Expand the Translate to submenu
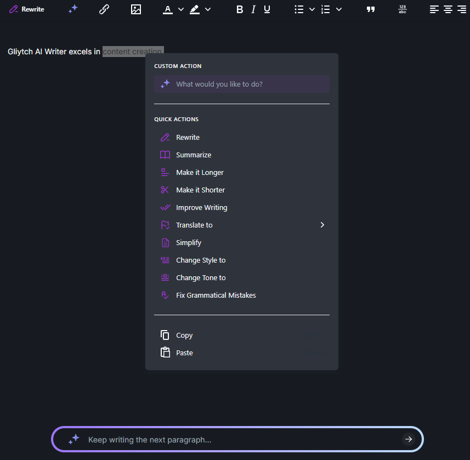470x460 pixels. (242, 225)
